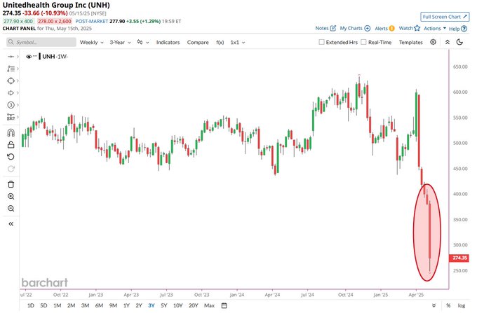Select the measurement projection tool

tap(11, 117)
